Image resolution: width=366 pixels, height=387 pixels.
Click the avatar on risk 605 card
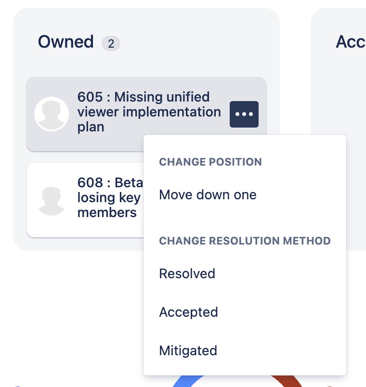point(52,114)
